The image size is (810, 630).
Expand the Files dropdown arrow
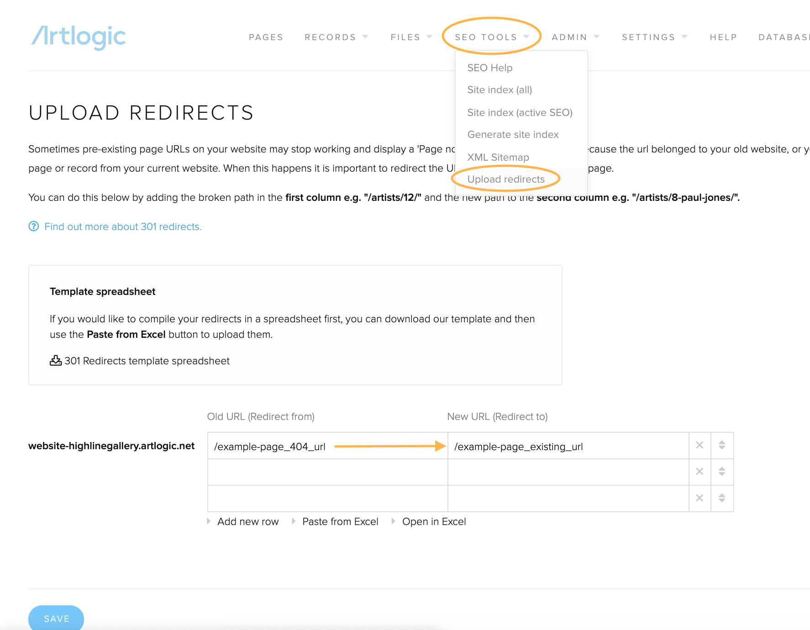click(430, 37)
